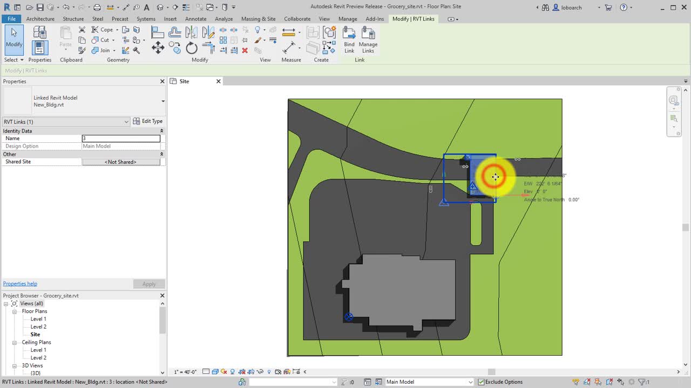This screenshot has height=388, width=691.
Task: Switch to the Annotate ribbon tab
Action: coord(195,19)
